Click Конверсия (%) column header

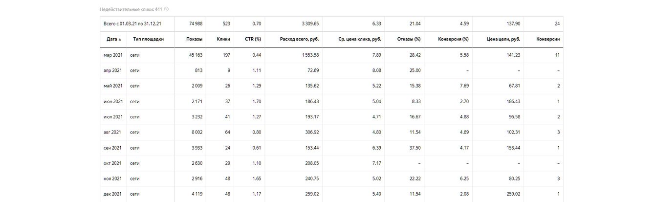453,39
